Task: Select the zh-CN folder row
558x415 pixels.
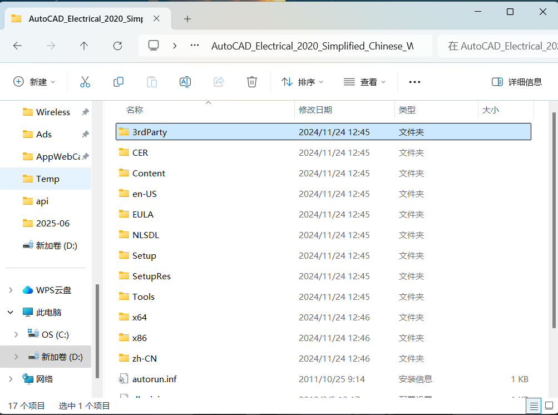Action: [x=323, y=358]
